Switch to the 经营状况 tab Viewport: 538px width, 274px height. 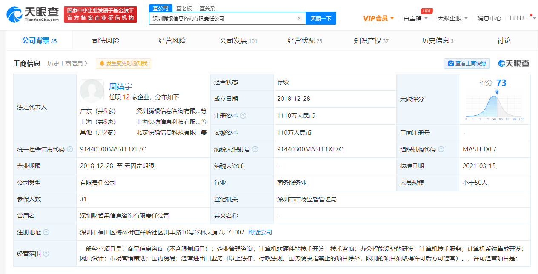(x=305, y=41)
